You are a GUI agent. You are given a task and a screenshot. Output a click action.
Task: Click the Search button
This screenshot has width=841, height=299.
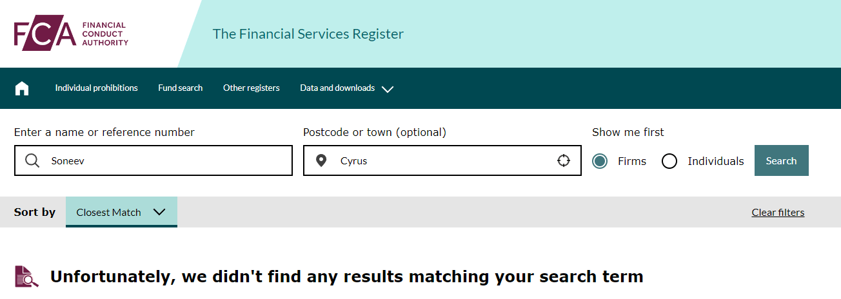[781, 160]
